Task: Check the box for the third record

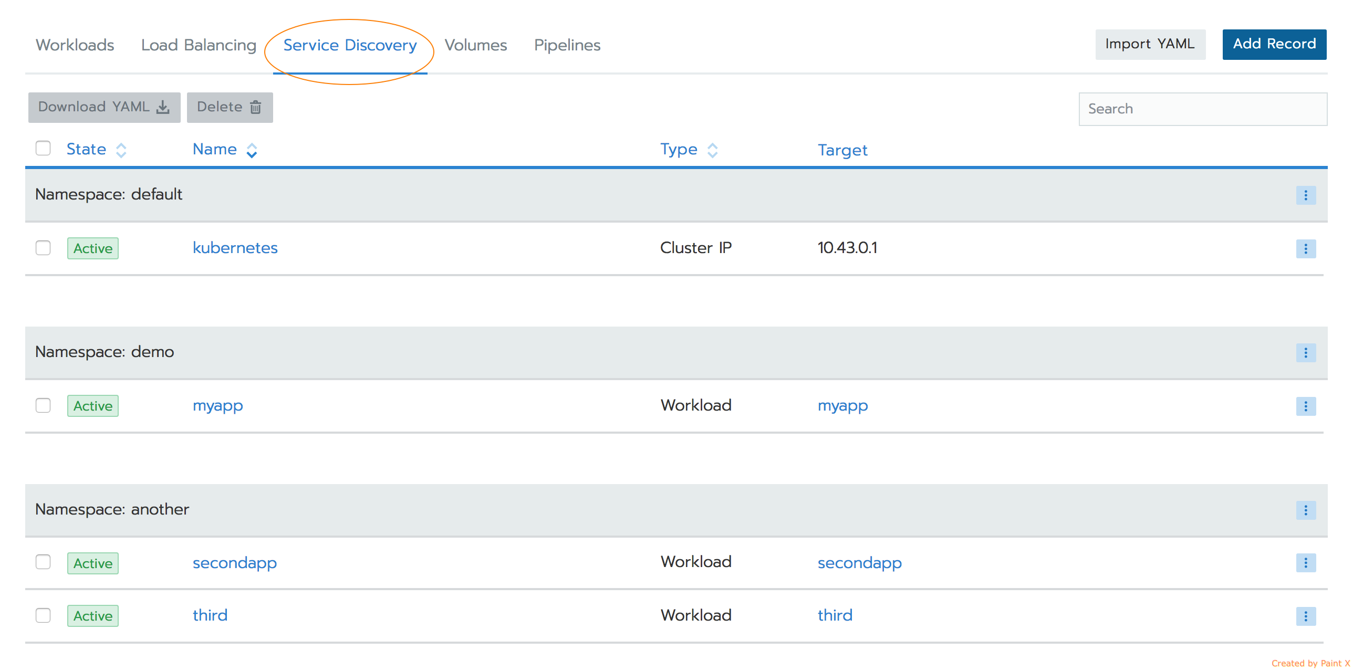Action: [x=43, y=615]
